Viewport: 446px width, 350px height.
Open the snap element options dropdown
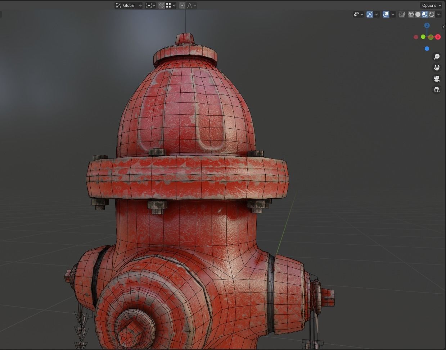171,5
